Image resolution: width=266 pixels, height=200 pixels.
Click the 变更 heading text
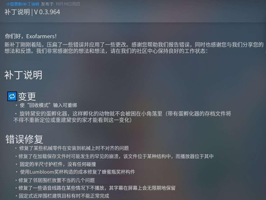(27, 96)
